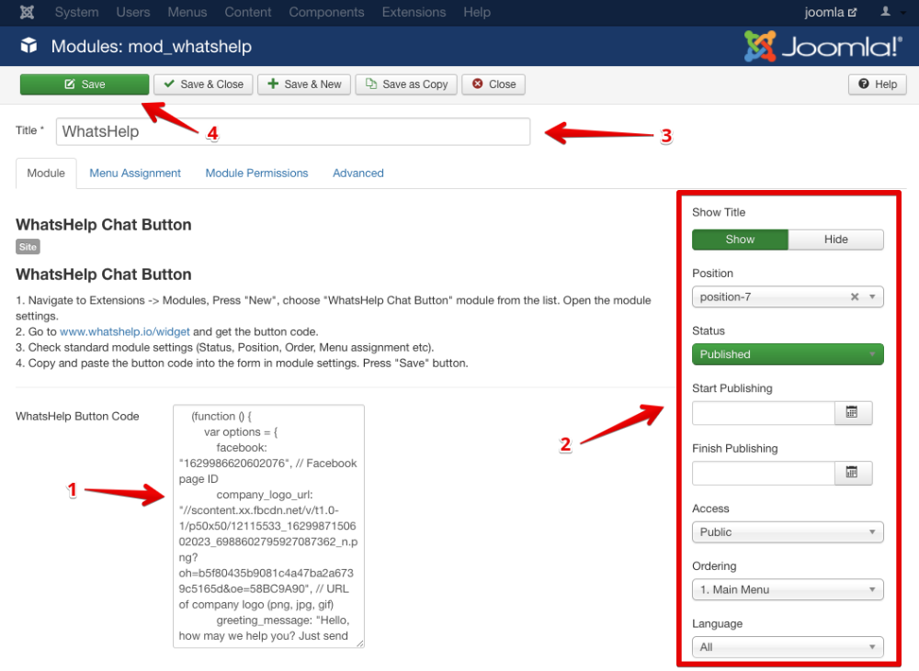
Task: Open the Finish Publishing calendar picker
Action: (x=852, y=473)
